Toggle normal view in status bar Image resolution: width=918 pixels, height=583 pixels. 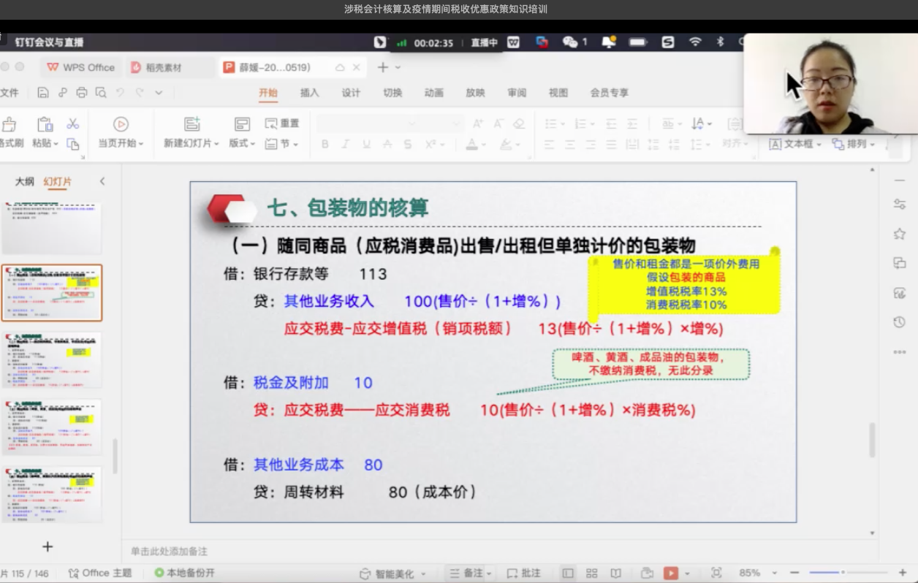[567, 574]
